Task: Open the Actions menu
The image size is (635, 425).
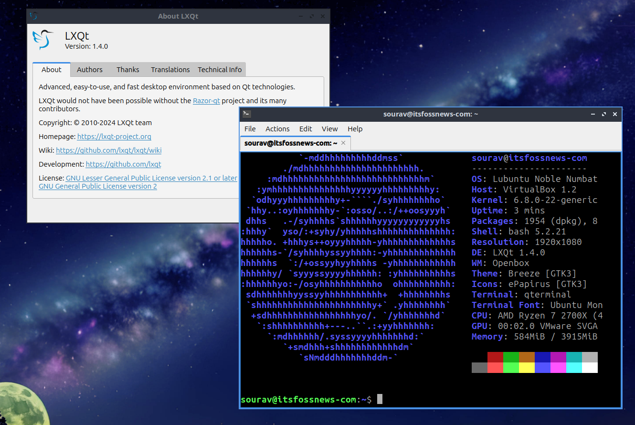Action: point(277,129)
